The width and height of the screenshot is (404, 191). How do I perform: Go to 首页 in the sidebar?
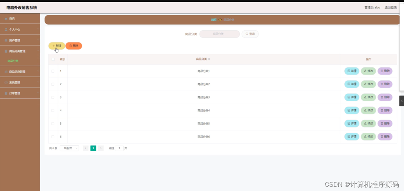(20, 19)
